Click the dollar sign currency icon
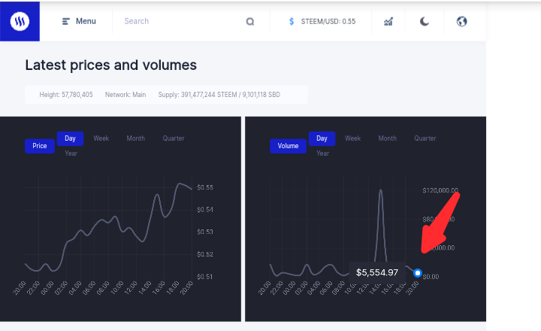The width and height of the screenshot is (541, 331). coord(292,21)
